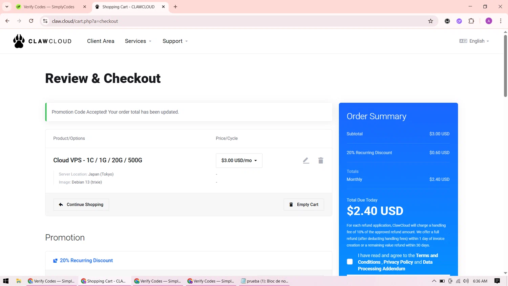
Task: Open Windows Start menu
Action: coord(6,281)
